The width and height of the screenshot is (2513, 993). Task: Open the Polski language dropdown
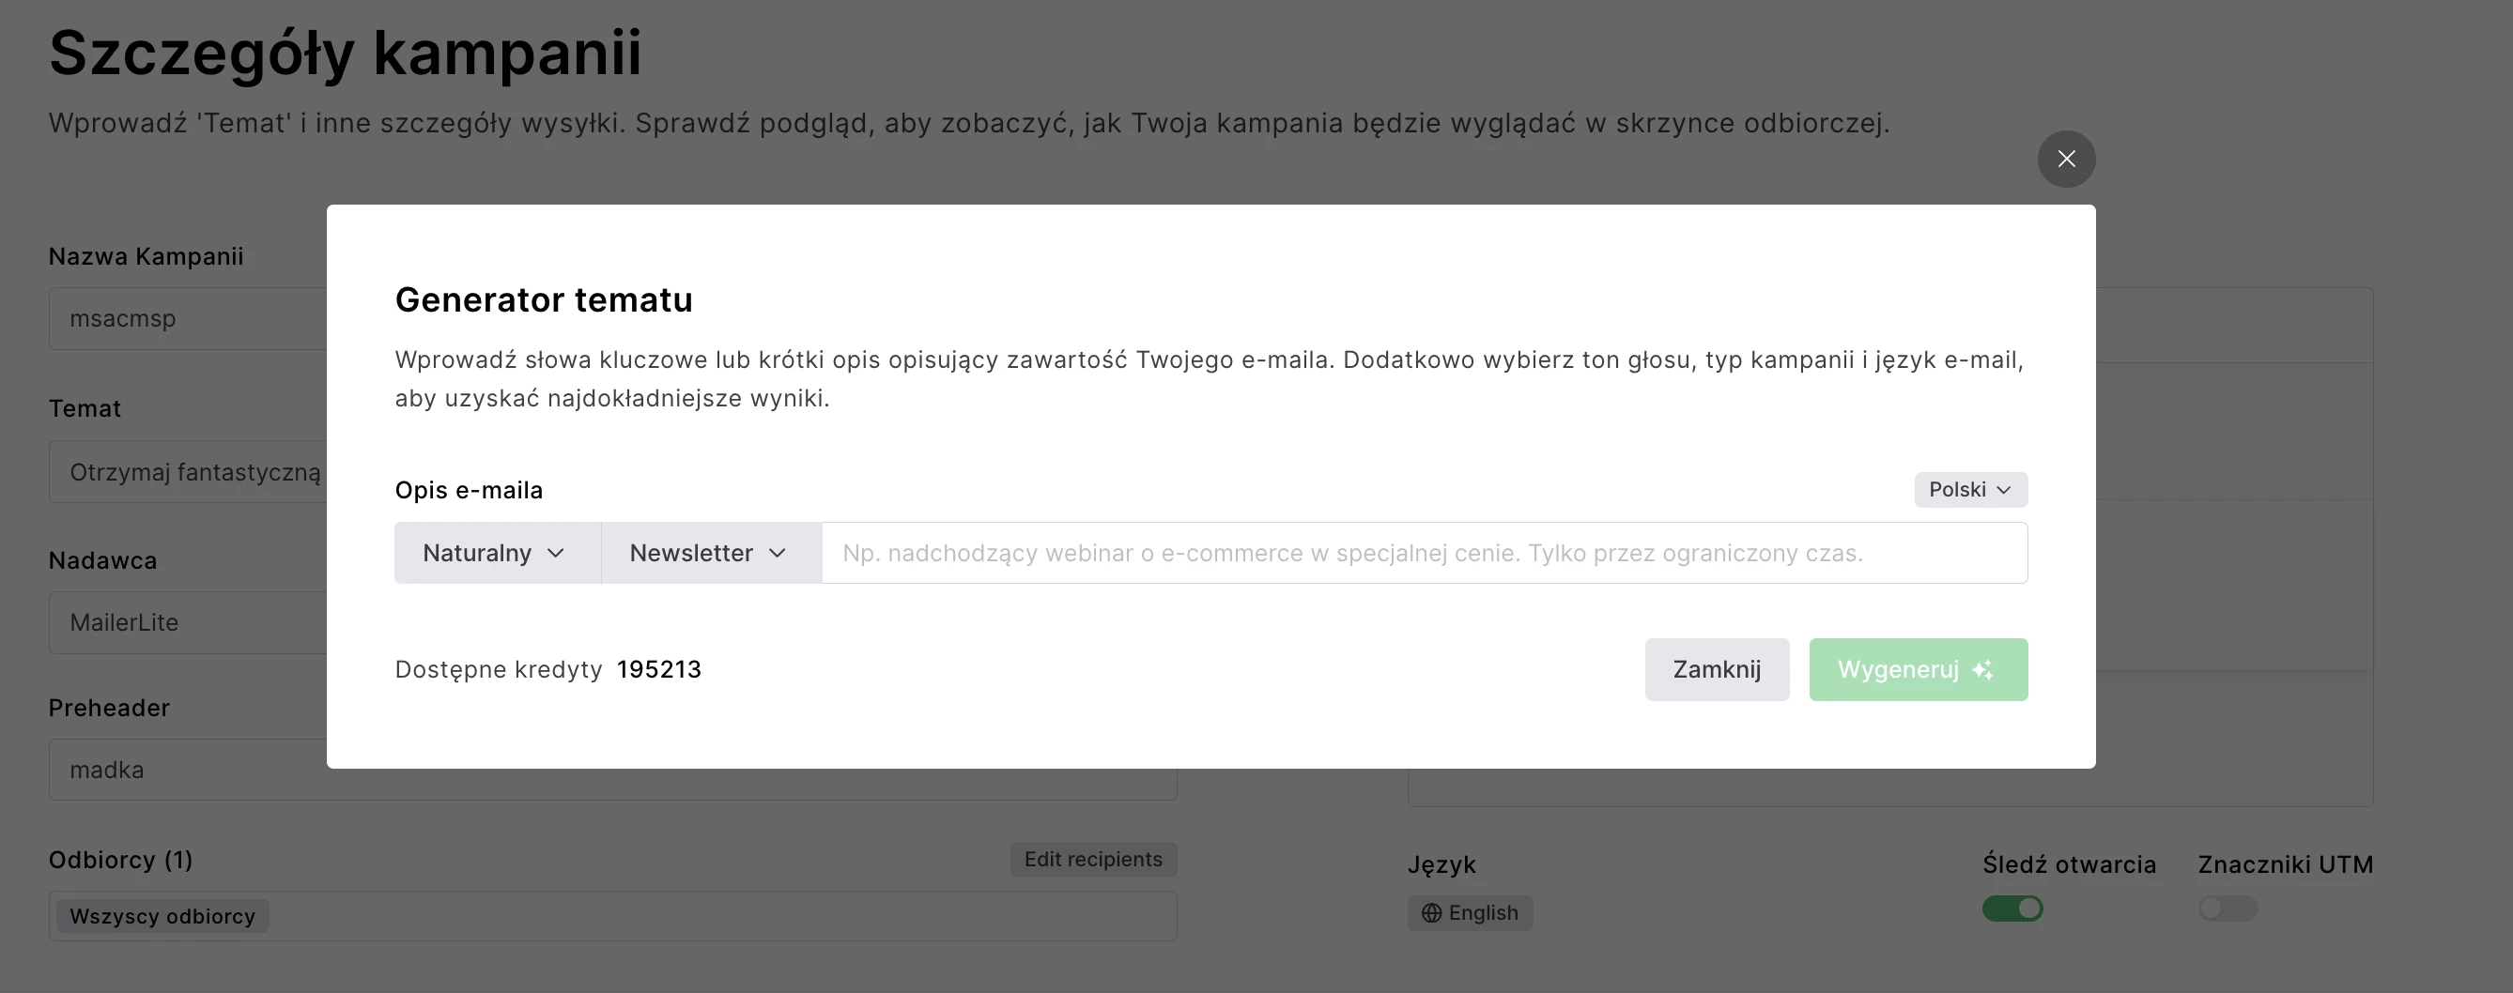click(1969, 490)
